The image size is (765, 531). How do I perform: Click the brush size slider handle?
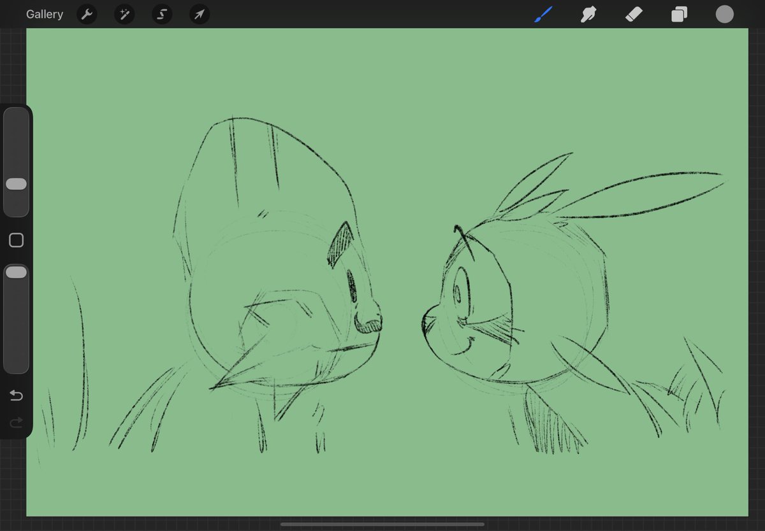pos(16,184)
